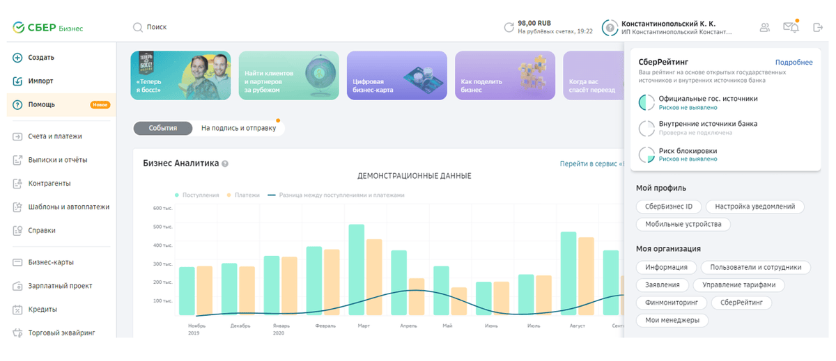836x361 pixels.
Task: Click the Sber Business logo
Action: point(47,28)
